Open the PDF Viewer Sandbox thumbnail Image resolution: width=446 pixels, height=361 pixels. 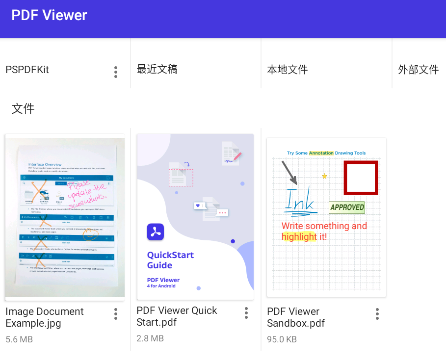(x=327, y=217)
